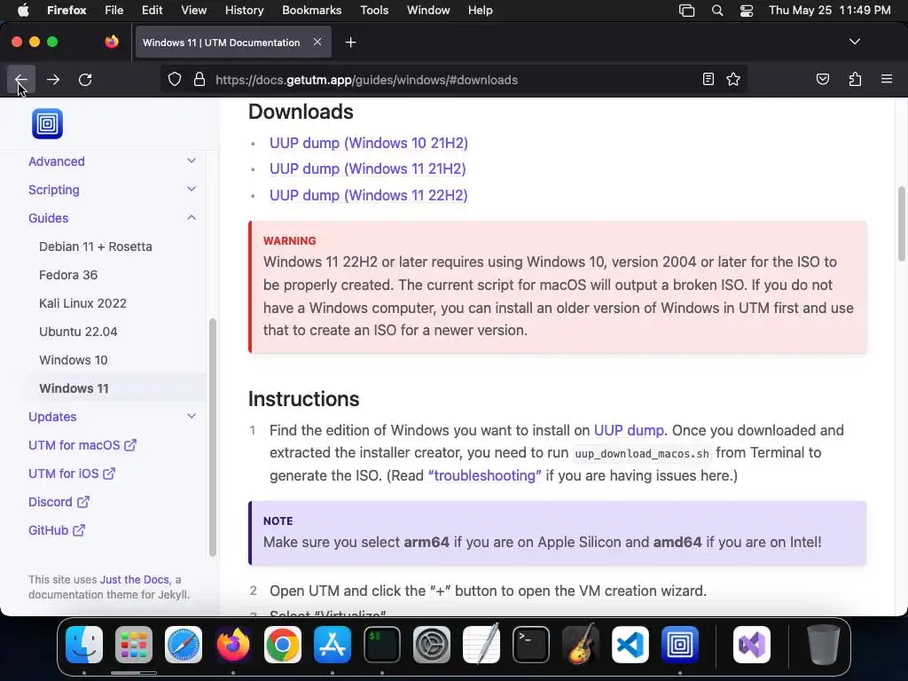Viewport: 908px width, 681px height.
Task: Open UUP dump (Windows 11 21H2) link
Action: click(x=368, y=169)
